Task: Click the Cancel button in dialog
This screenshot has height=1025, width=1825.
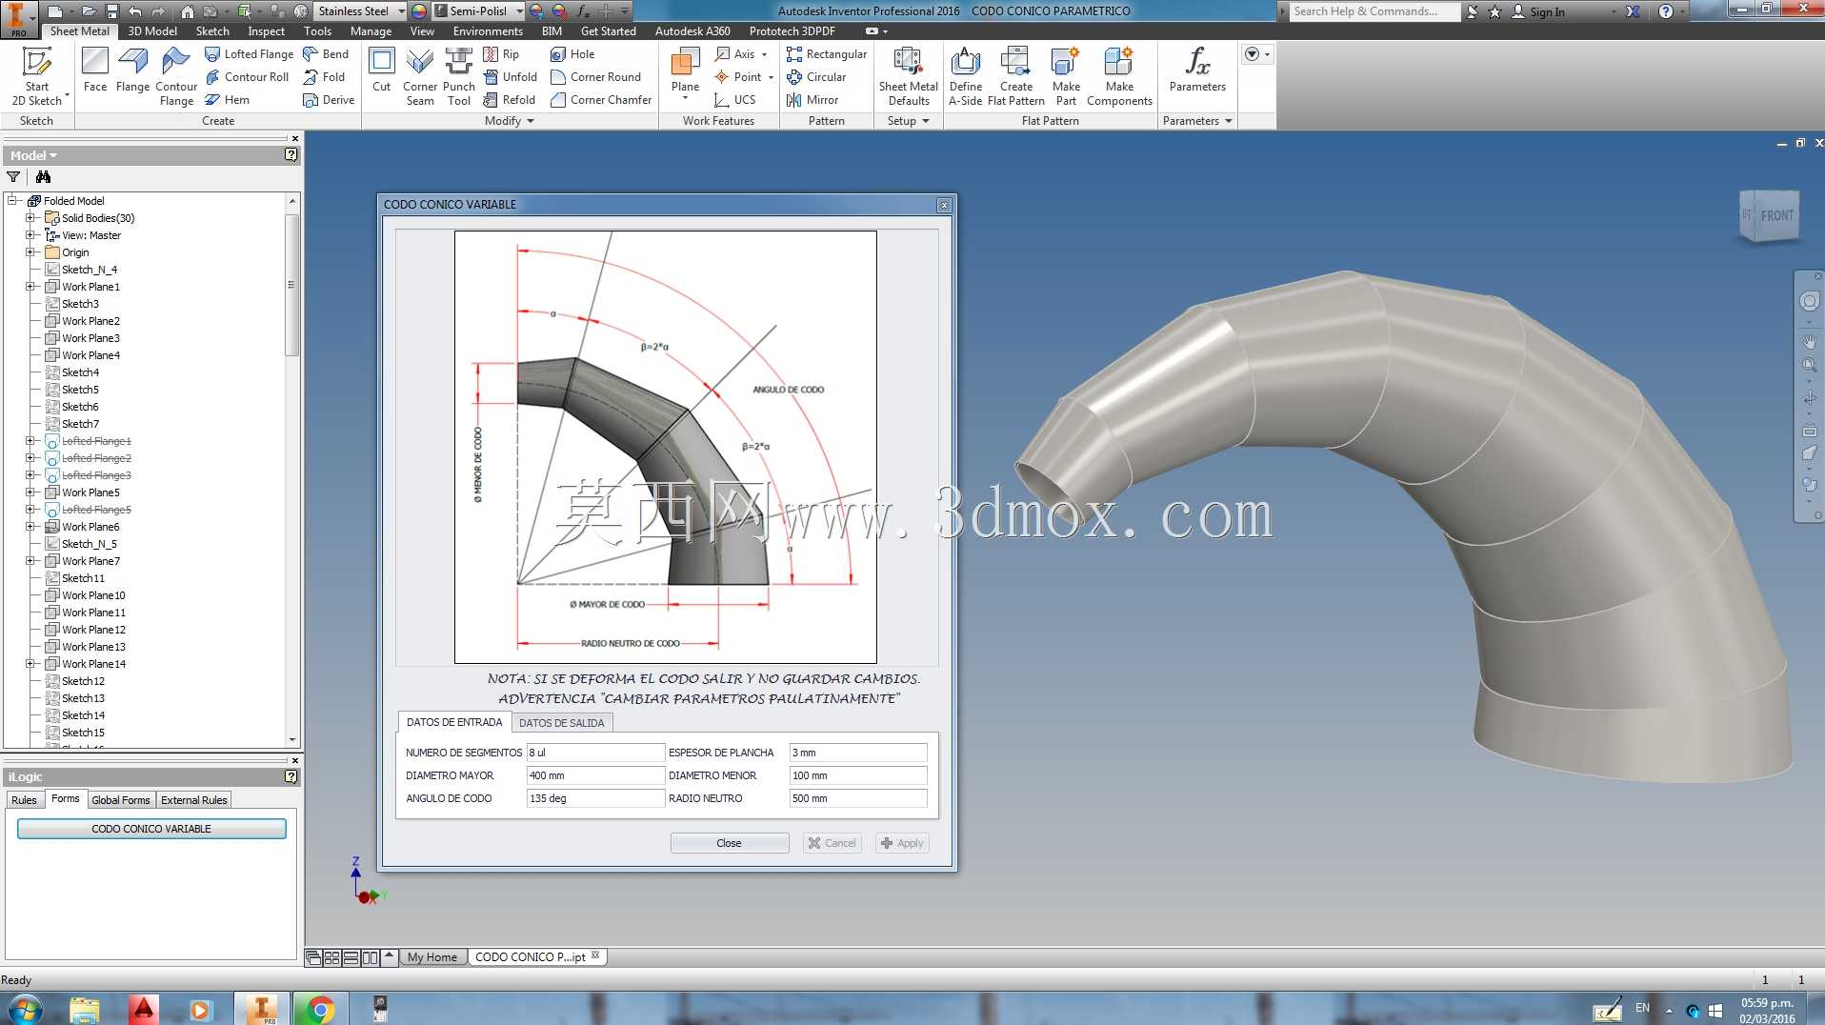Action: (x=832, y=843)
